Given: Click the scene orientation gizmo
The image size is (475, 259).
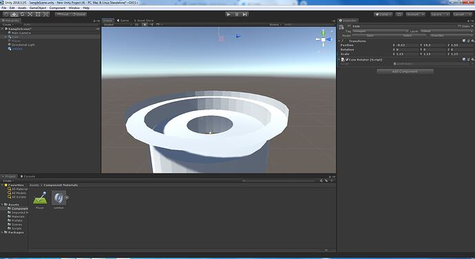Looking at the screenshot, I should coord(324,39).
